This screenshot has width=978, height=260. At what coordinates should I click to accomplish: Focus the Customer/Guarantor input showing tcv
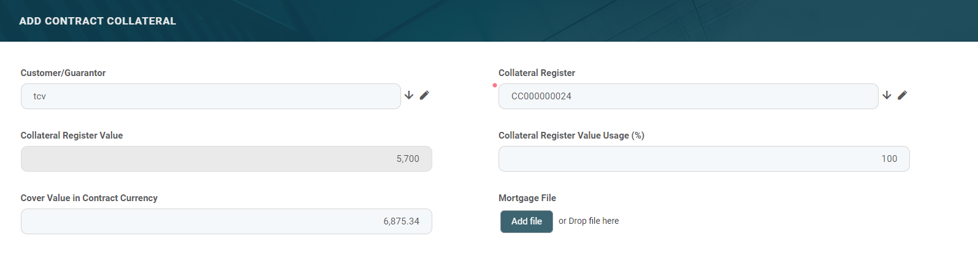click(210, 96)
